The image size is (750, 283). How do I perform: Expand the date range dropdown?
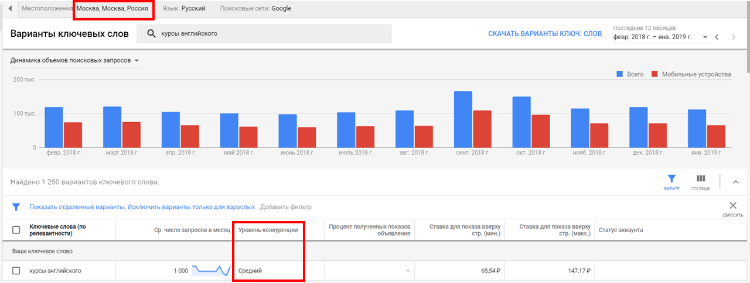click(x=705, y=37)
